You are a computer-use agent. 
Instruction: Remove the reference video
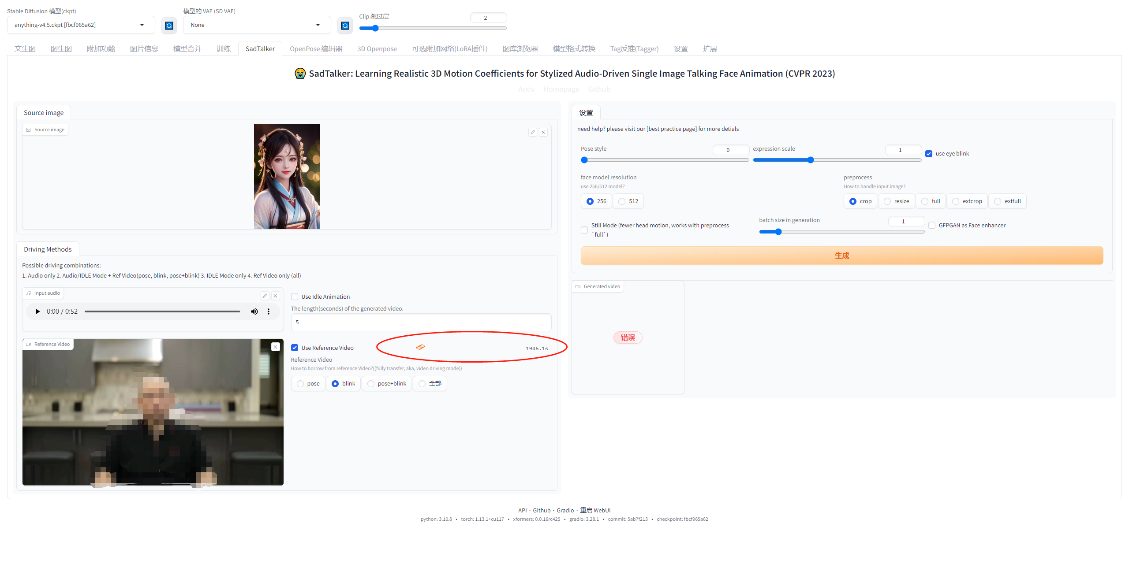pos(276,347)
